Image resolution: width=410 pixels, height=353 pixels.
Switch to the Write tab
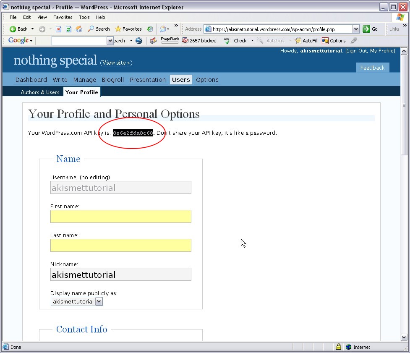[60, 80]
